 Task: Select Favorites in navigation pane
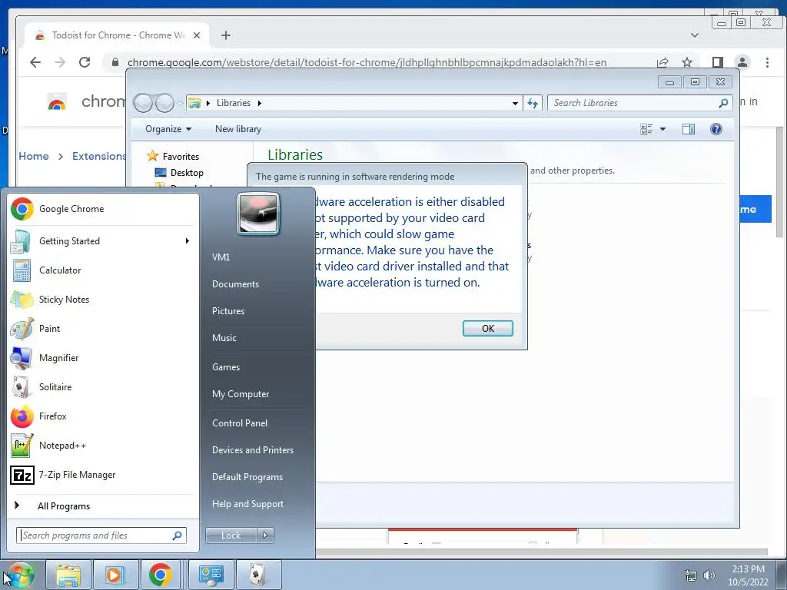click(180, 157)
